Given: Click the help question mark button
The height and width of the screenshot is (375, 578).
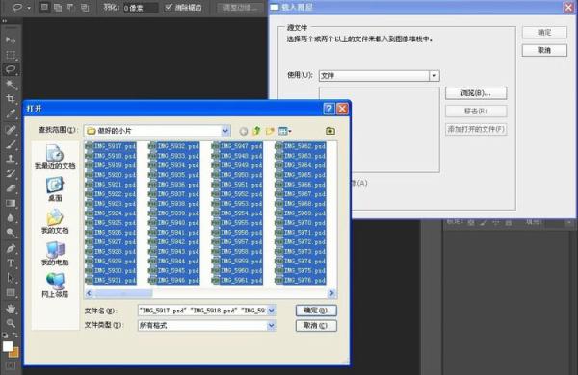Looking at the screenshot, I should pos(328,109).
